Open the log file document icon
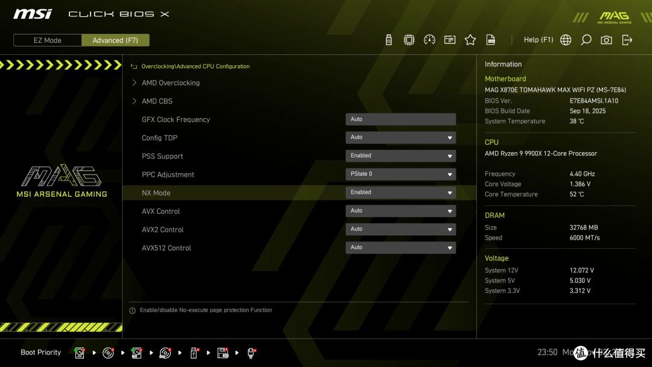The image size is (652, 367). point(491,40)
